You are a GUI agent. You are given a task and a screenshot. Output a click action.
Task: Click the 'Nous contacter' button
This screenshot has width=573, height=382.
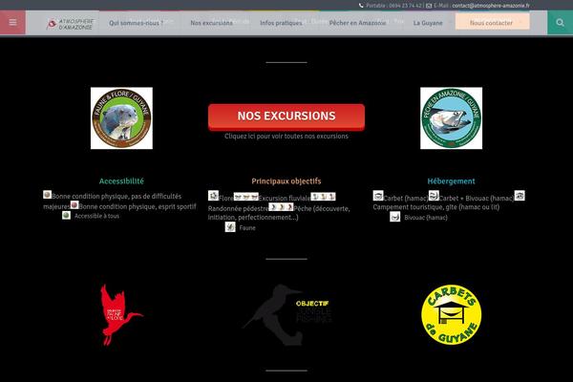coord(492,22)
